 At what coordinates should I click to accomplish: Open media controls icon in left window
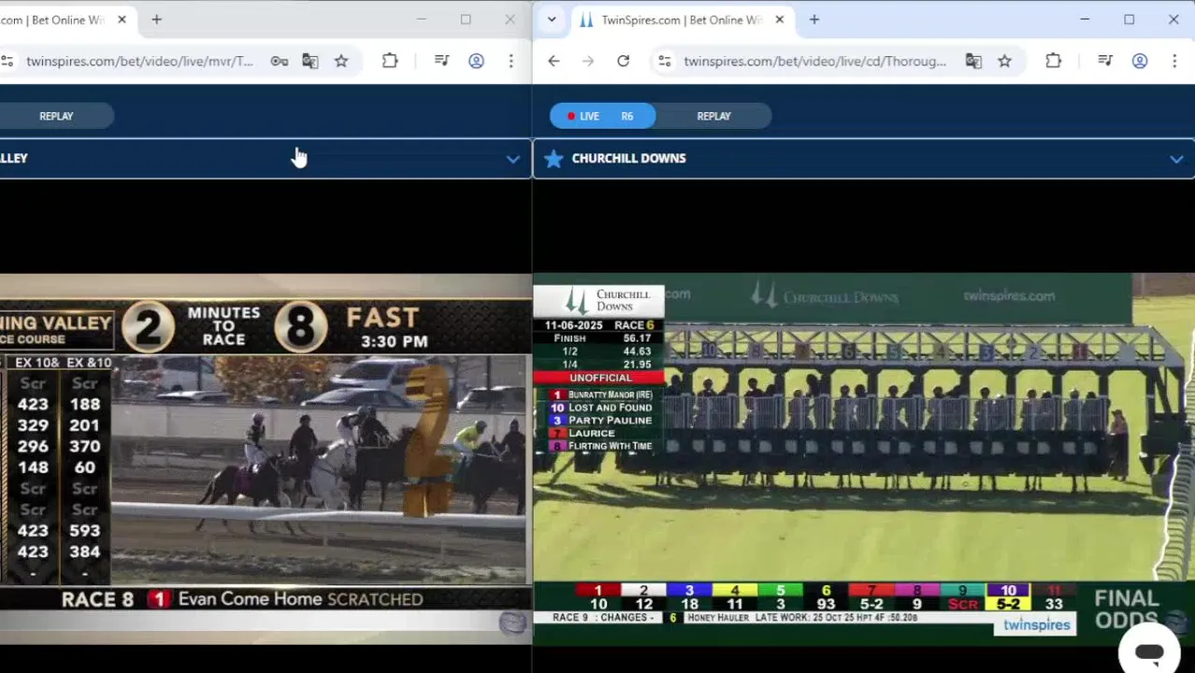pyautogui.click(x=442, y=62)
